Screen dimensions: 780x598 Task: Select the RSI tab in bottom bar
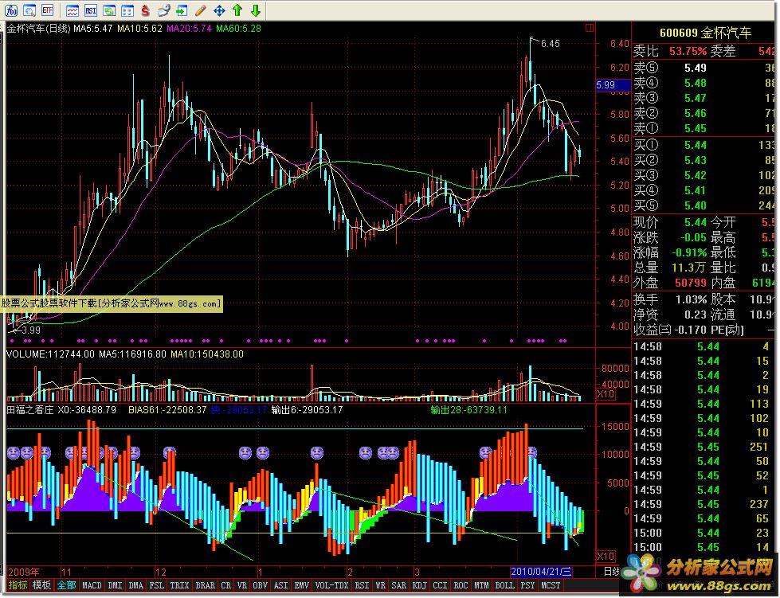point(362,585)
